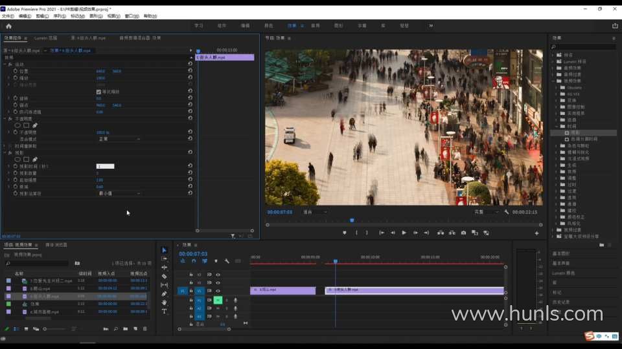The width and height of the screenshot is (622, 349).
Task: Toggle visibility eye for video track V1
Action: (218, 291)
